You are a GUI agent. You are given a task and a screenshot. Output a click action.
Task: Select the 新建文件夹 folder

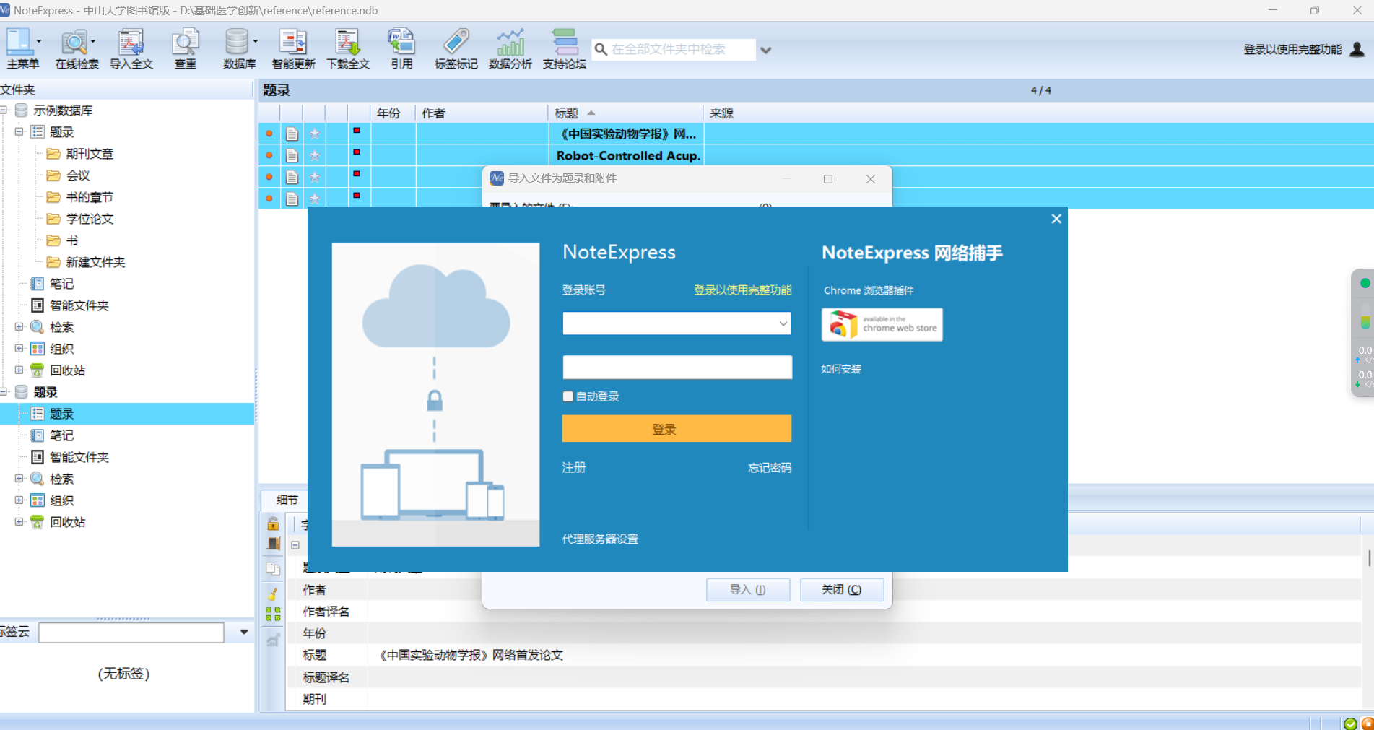pyautogui.click(x=95, y=262)
